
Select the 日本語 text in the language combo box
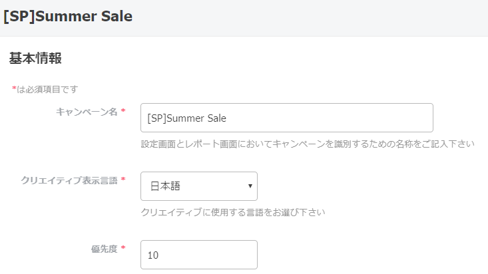(164, 186)
